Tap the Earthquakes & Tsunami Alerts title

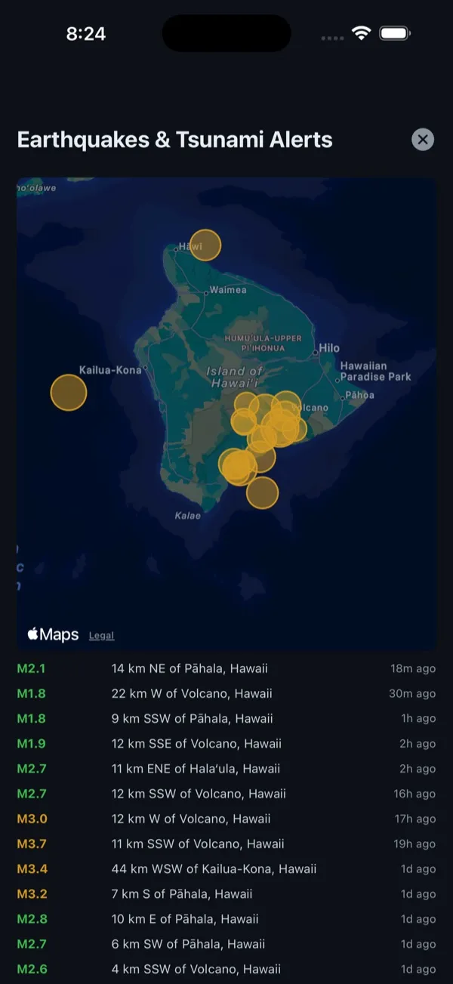tap(174, 139)
